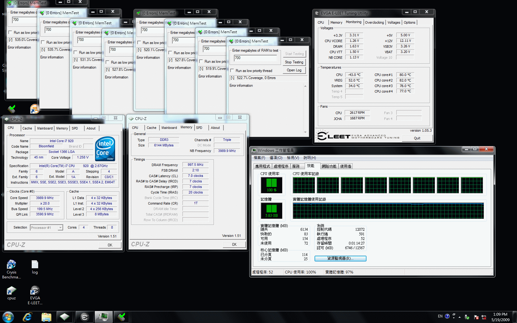Select CPU tab in E-LEET
Viewport: 517px width, 323px height.
[x=321, y=22]
